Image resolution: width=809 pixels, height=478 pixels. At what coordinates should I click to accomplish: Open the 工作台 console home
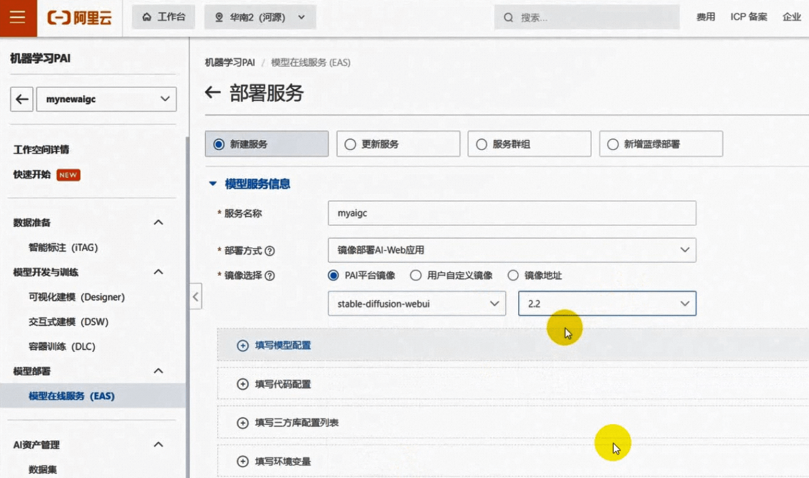[x=163, y=17]
